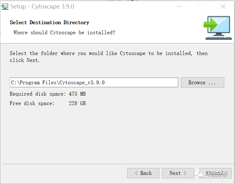Click the 'Required disk space: 475 MB' text

point(48,94)
